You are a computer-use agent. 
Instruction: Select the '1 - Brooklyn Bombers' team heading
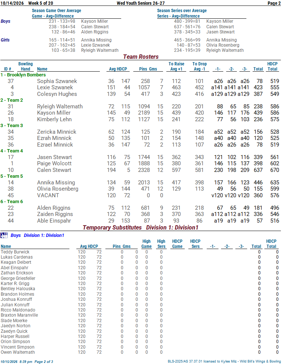pos(23,75)
